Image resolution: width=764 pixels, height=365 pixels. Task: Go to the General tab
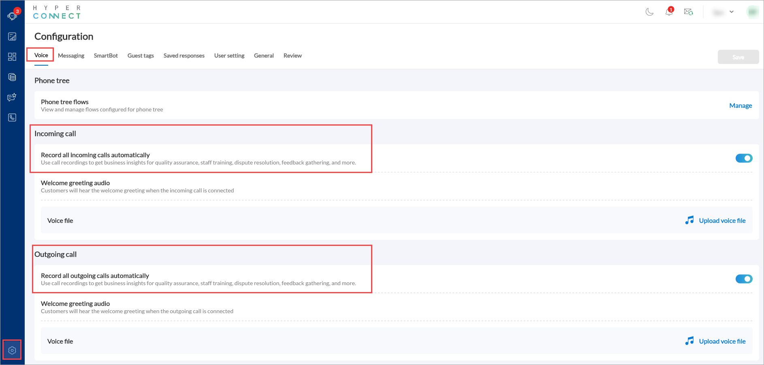[264, 55]
